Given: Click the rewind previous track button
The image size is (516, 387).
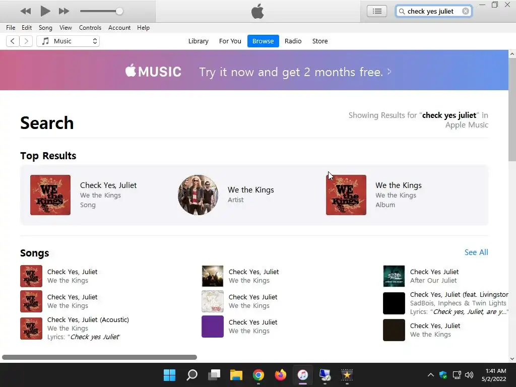Looking at the screenshot, I should click(x=25, y=11).
